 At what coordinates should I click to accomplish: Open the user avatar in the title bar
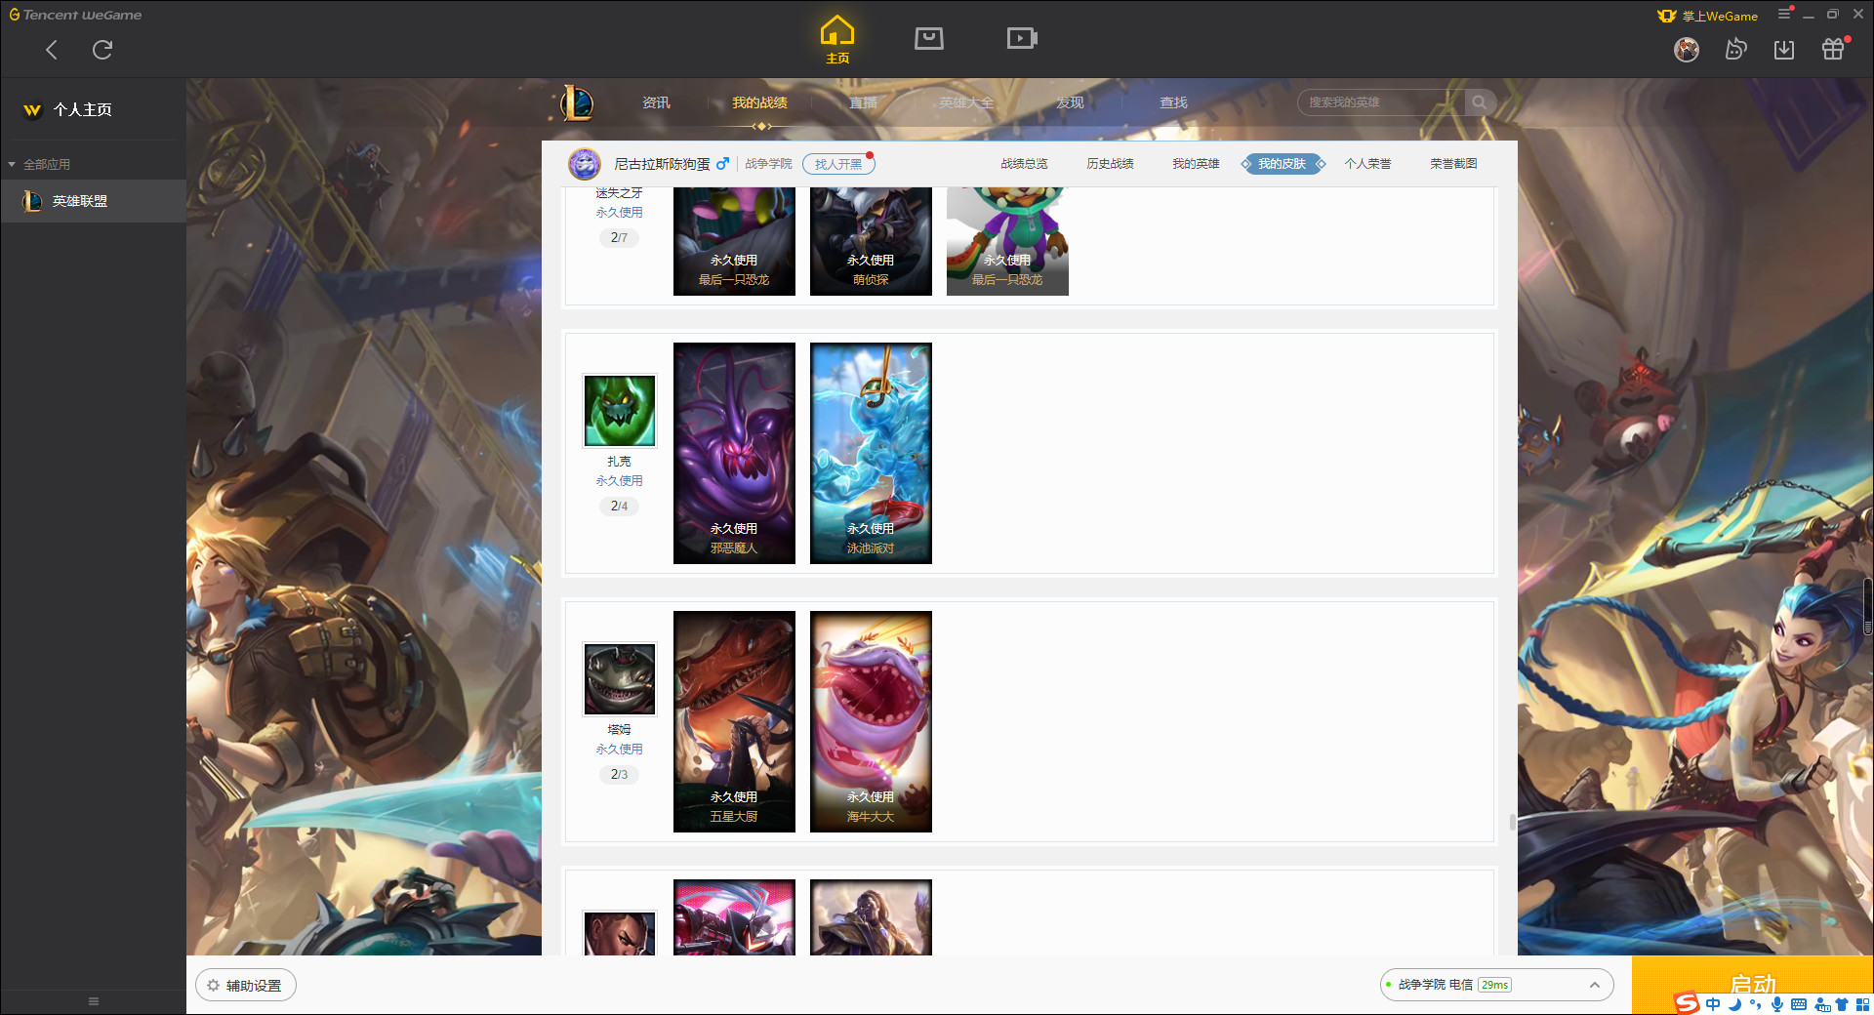coord(1687,49)
